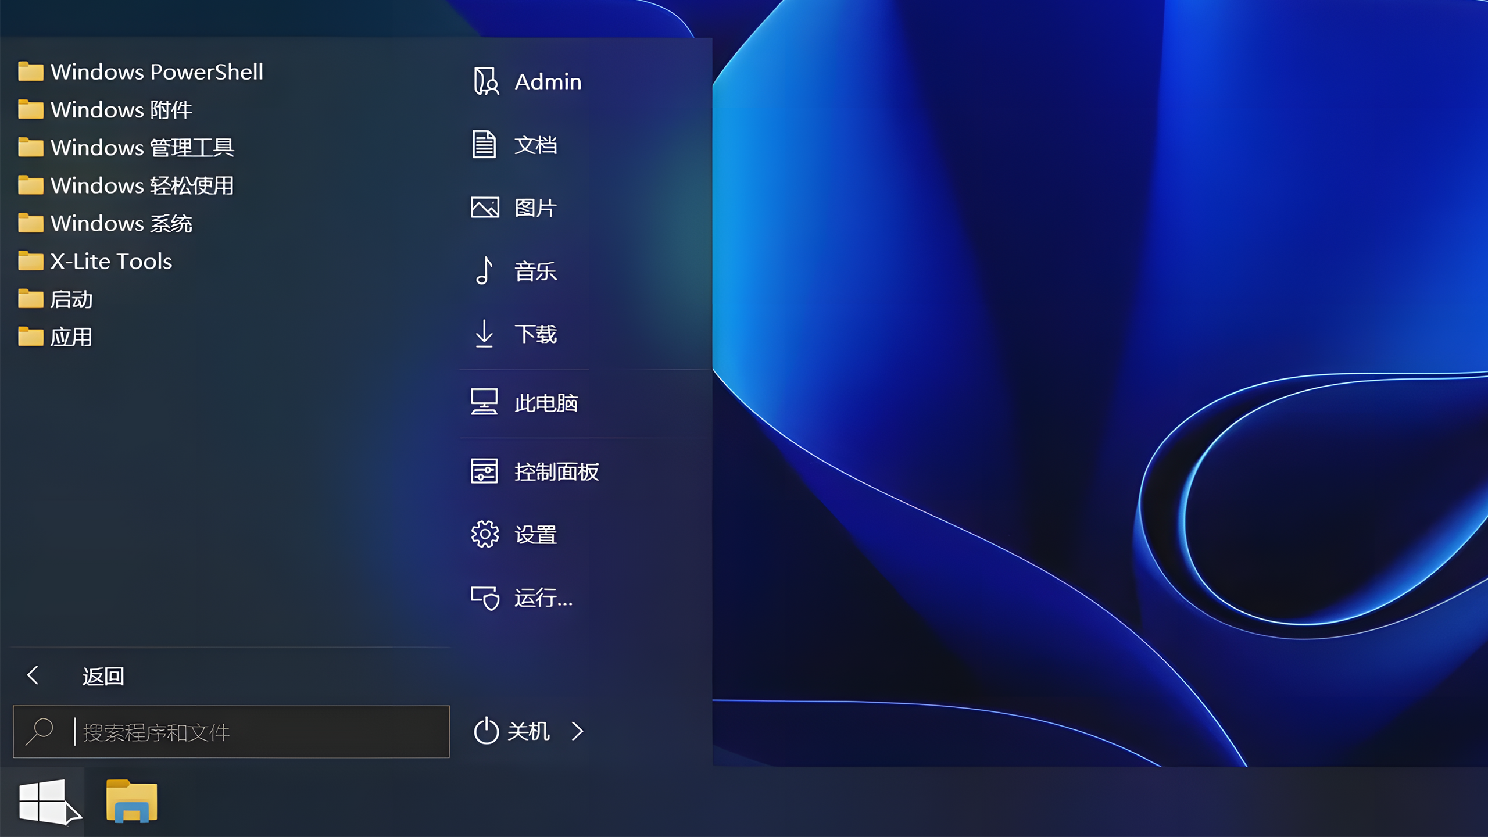Screen dimensions: 1488x837
Task: Click the back arrow beside 返回
Action: [x=33, y=675]
